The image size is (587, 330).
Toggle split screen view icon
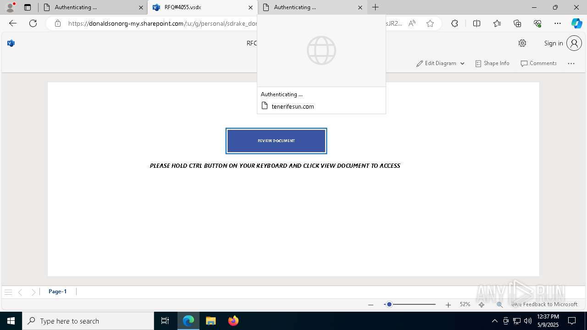tap(476, 23)
